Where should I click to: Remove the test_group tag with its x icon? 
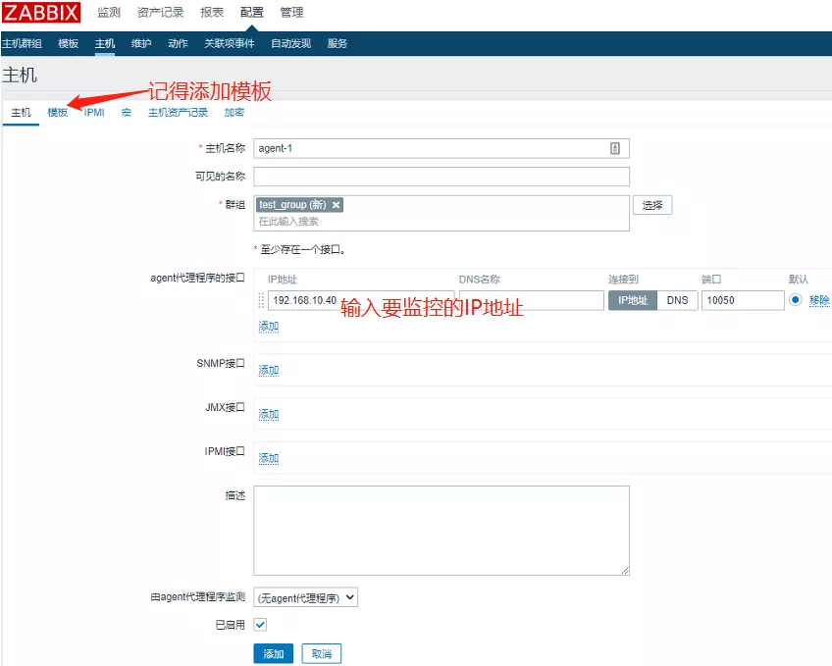[337, 205]
